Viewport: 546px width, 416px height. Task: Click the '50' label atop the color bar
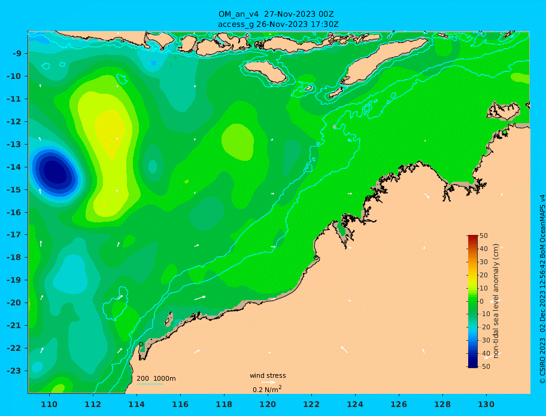(x=484, y=235)
